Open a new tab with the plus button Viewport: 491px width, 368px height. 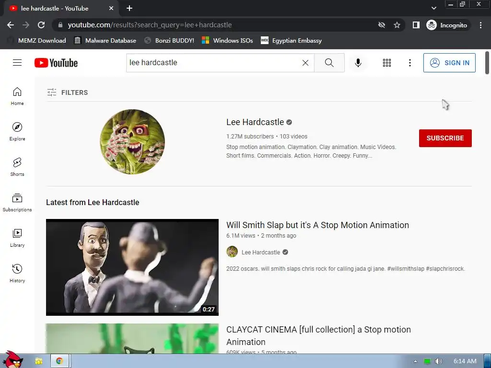tap(129, 9)
